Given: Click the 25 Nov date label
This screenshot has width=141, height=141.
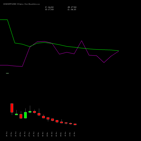Looking at the screenshot, I should (20, 134).
